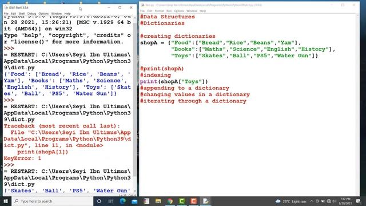The image size is (366, 206).
Task: Minimize the IDLE Shell window
Action: click(x=109, y=7)
